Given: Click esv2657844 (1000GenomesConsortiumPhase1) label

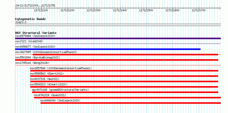Looking at the screenshot, I should 61,68.
